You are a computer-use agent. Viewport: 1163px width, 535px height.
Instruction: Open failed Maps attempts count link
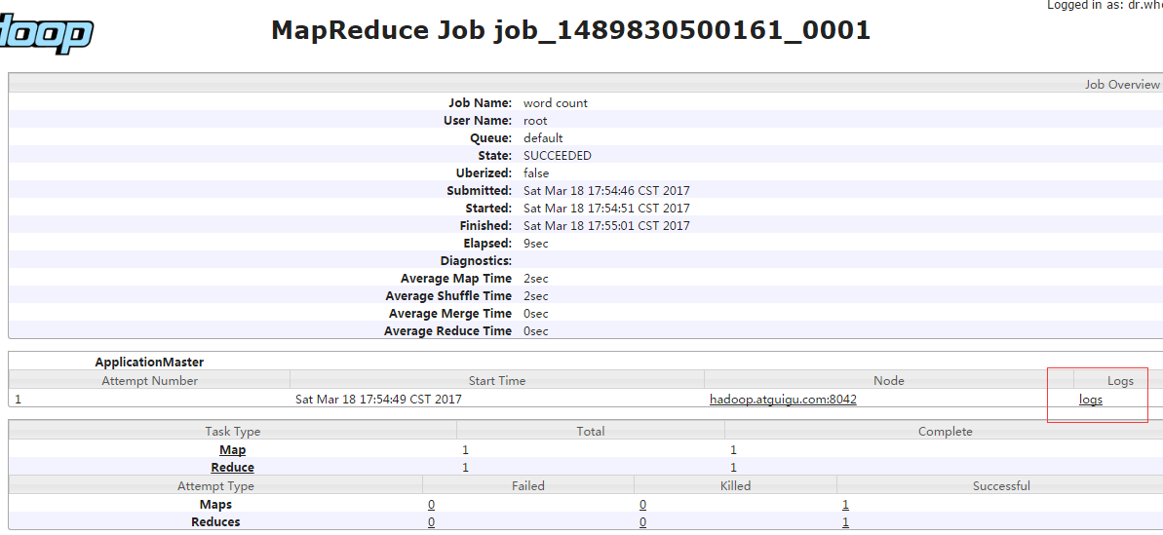(431, 505)
